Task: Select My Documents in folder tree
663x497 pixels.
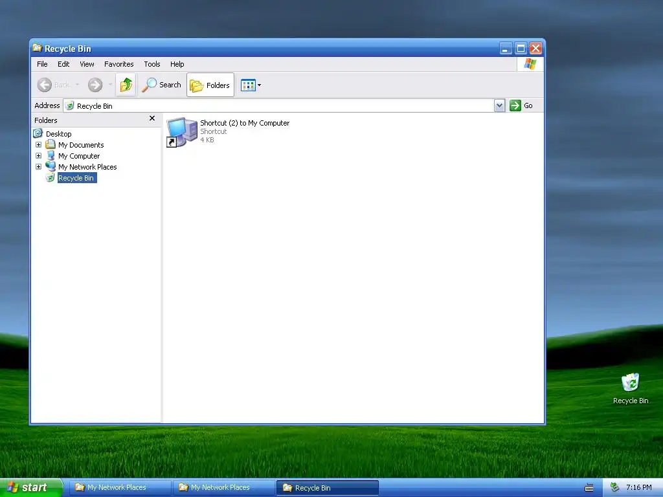Action: (x=81, y=145)
